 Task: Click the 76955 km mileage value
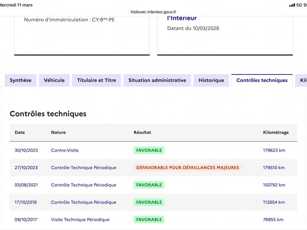pyautogui.click(x=273, y=219)
